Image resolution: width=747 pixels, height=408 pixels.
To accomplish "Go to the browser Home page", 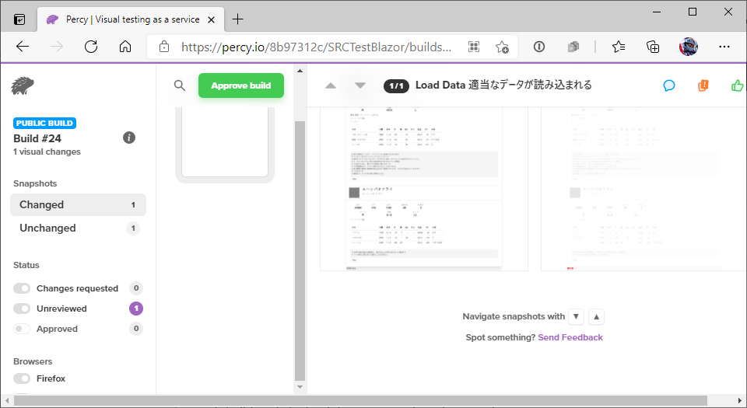I will pyautogui.click(x=125, y=47).
